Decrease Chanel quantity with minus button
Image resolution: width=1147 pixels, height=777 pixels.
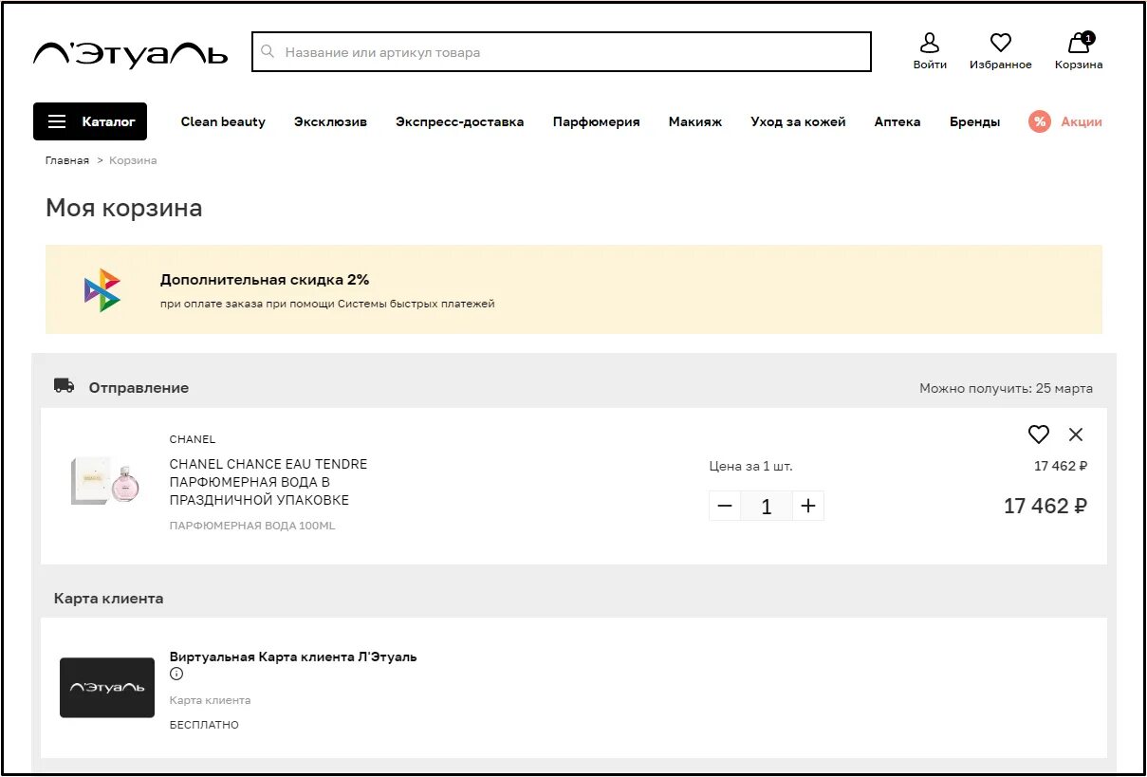click(x=725, y=507)
